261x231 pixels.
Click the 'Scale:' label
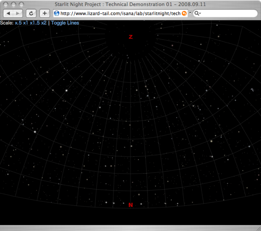pos(7,23)
